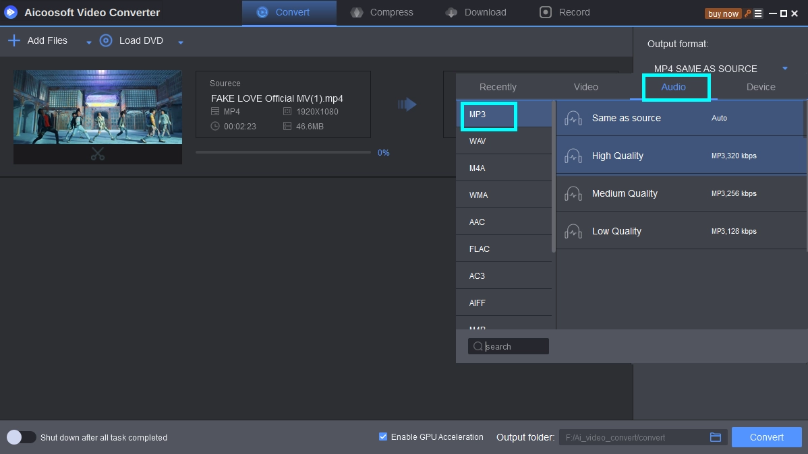
Task: Open the MP4 Same As Source format dropdown
Action: pyautogui.click(x=784, y=69)
